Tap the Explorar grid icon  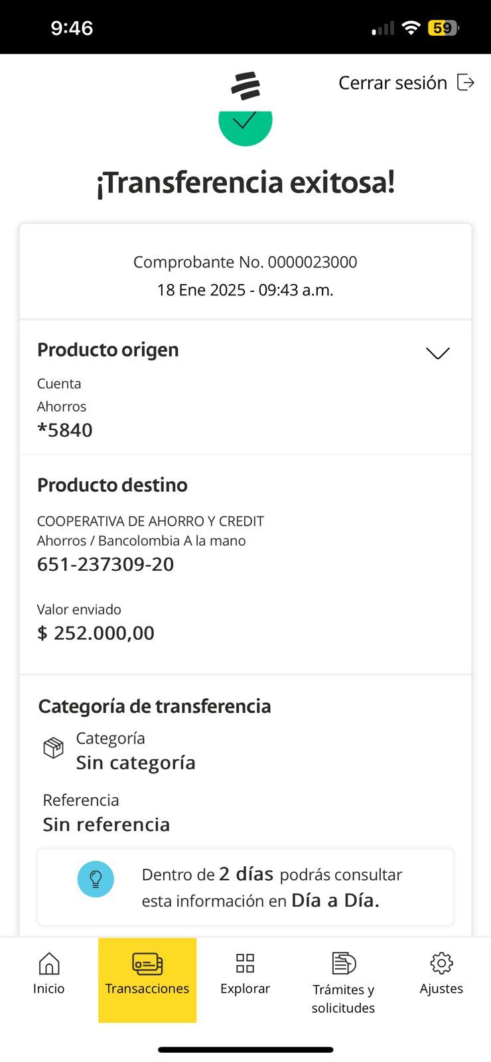[245, 963]
